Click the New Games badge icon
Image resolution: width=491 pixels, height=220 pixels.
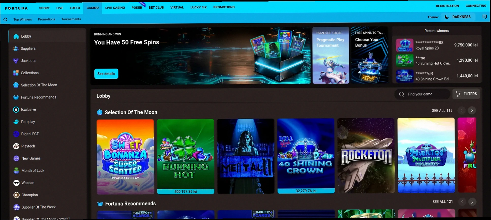point(16,158)
